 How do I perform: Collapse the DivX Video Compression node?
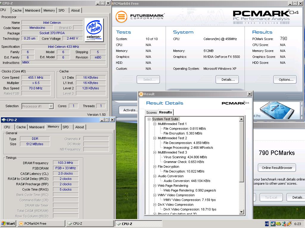coord(155,205)
